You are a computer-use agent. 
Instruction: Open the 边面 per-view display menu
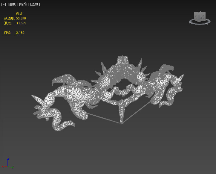pos(35,4)
